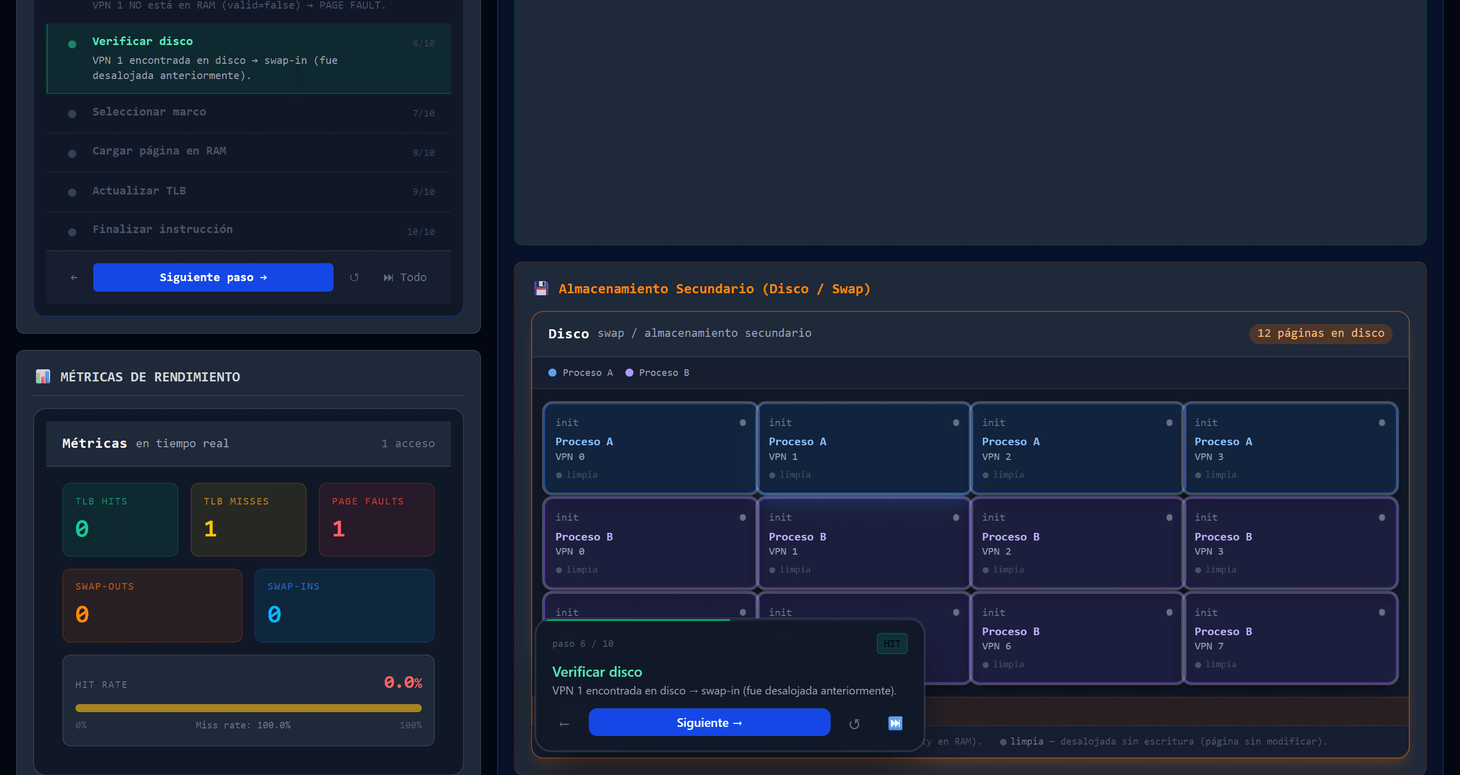Open the Actualizar TLB step
This screenshot has width=1460, height=775.
(248, 192)
